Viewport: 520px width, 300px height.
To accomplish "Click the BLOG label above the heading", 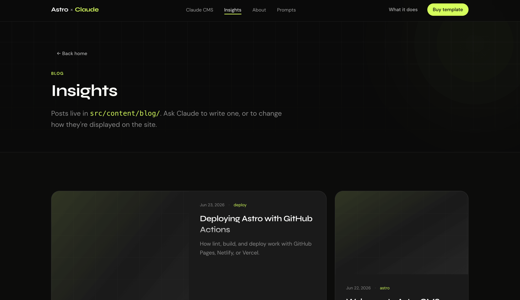I will pos(57,73).
